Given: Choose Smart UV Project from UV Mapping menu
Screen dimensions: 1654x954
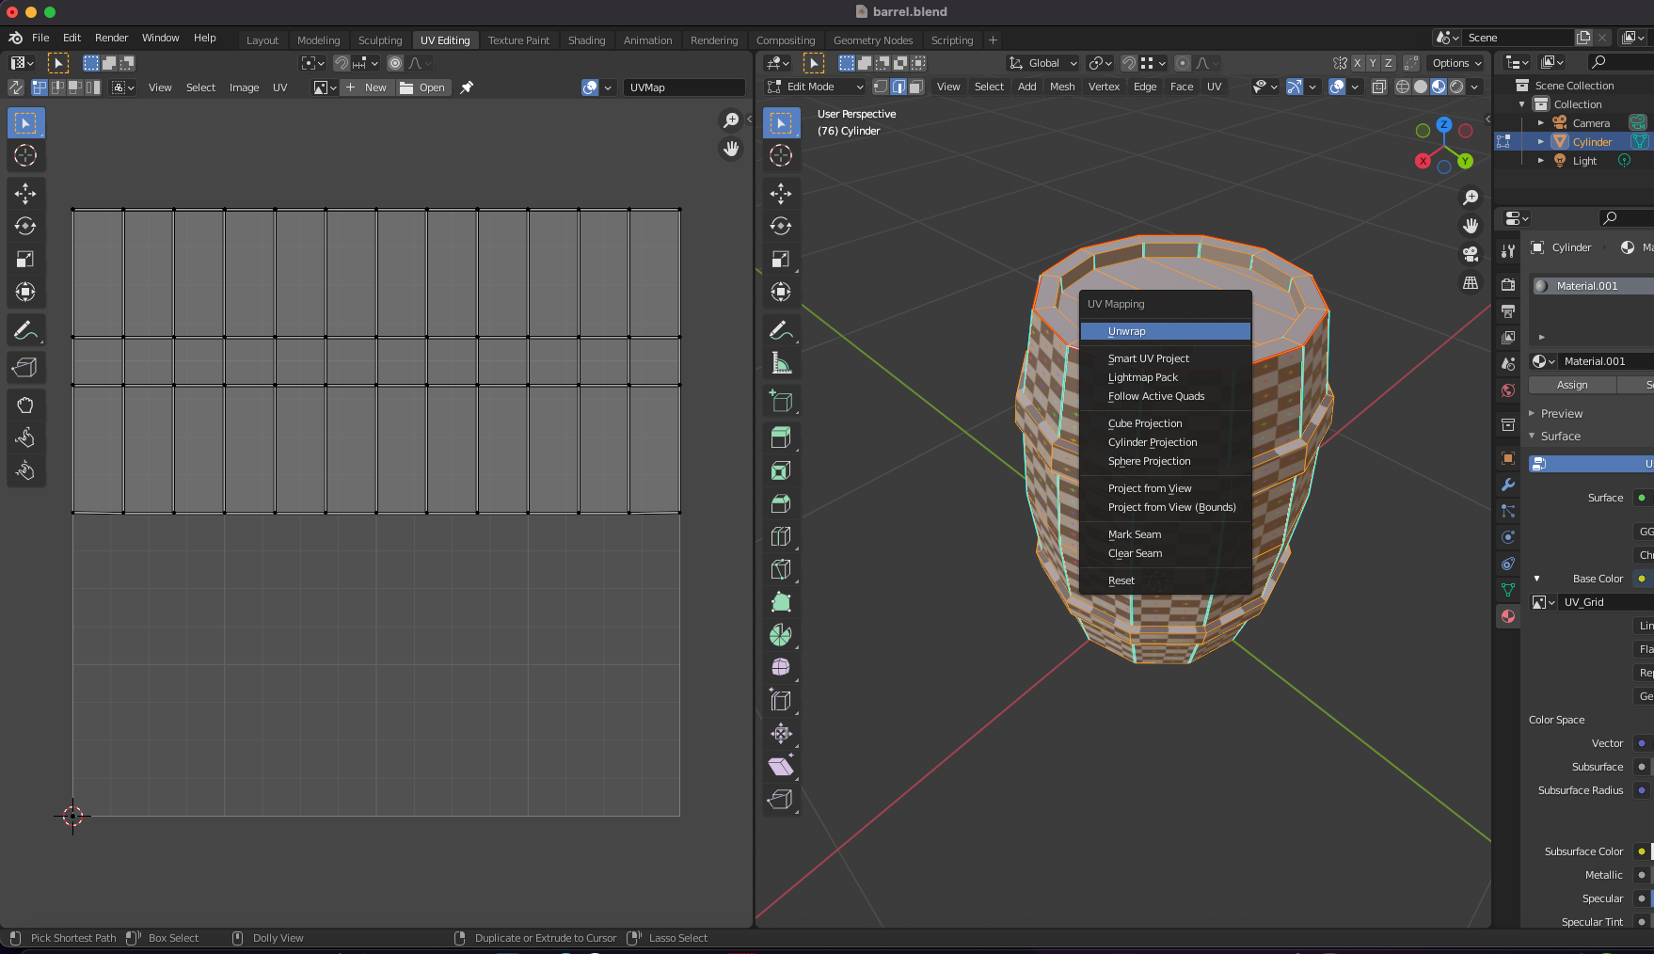Looking at the screenshot, I should [x=1148, y=358].
